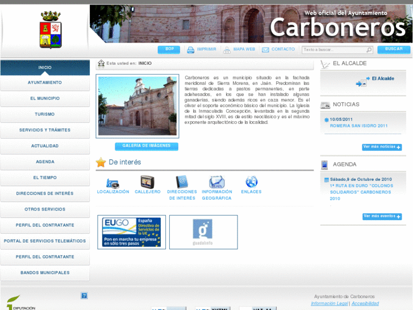The height and width of the screenshot is (310, 413).
Task: Open the Callejero GPS device icon
Action: tap(147, 182)
